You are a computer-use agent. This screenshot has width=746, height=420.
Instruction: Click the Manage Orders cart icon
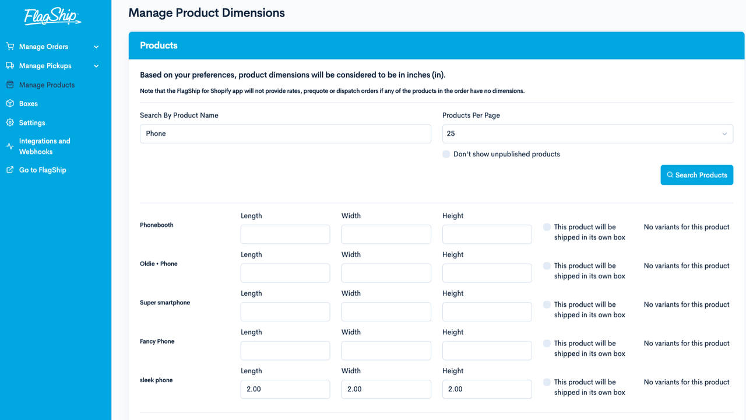[x=9, y=46]
